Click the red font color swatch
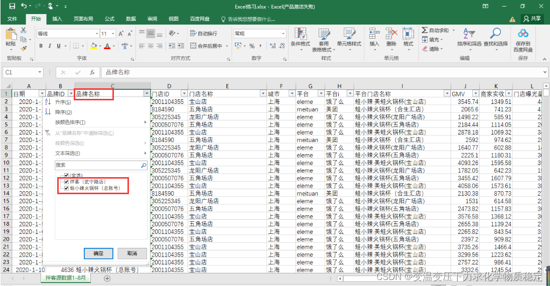Image resolution: width=550 pixels, height=286 pixels. coord(107,46)
